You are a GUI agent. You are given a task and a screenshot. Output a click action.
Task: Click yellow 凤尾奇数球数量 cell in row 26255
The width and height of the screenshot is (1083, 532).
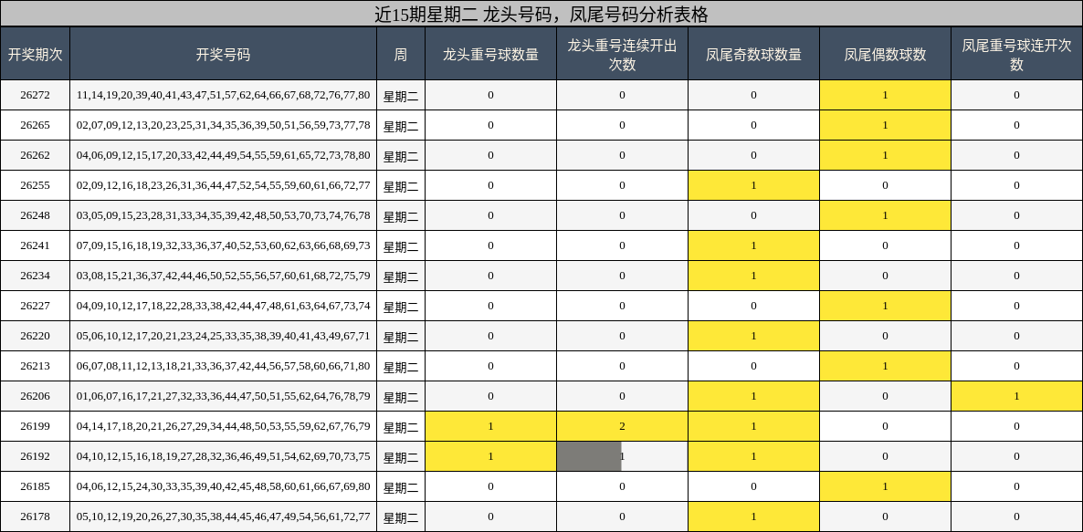(754, 185)
